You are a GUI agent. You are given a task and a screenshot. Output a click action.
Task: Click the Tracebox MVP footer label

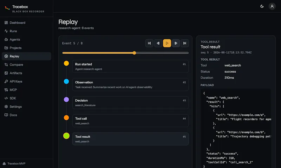coord(17,163)
